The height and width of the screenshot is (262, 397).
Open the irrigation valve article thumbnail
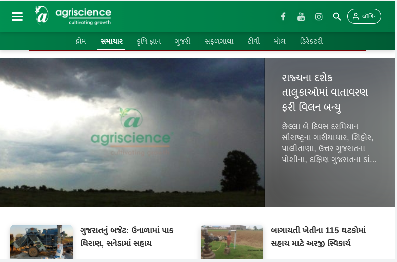[x=232, y=242]
